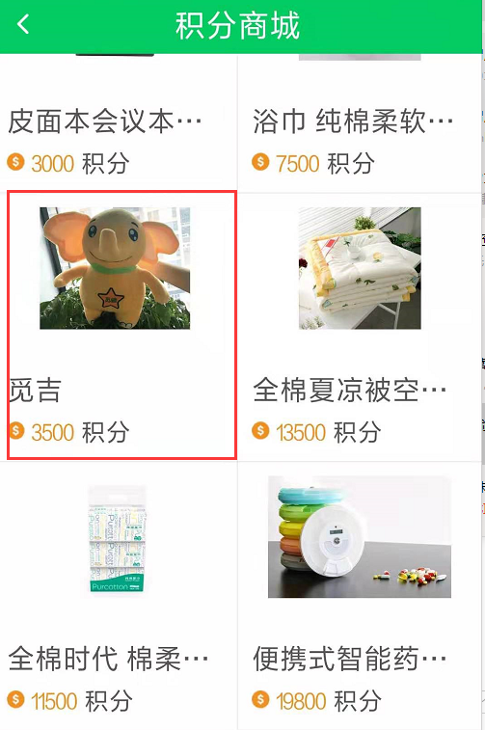
Task: Click coin icon beside 3500 积分
Action: coord(17,431)
